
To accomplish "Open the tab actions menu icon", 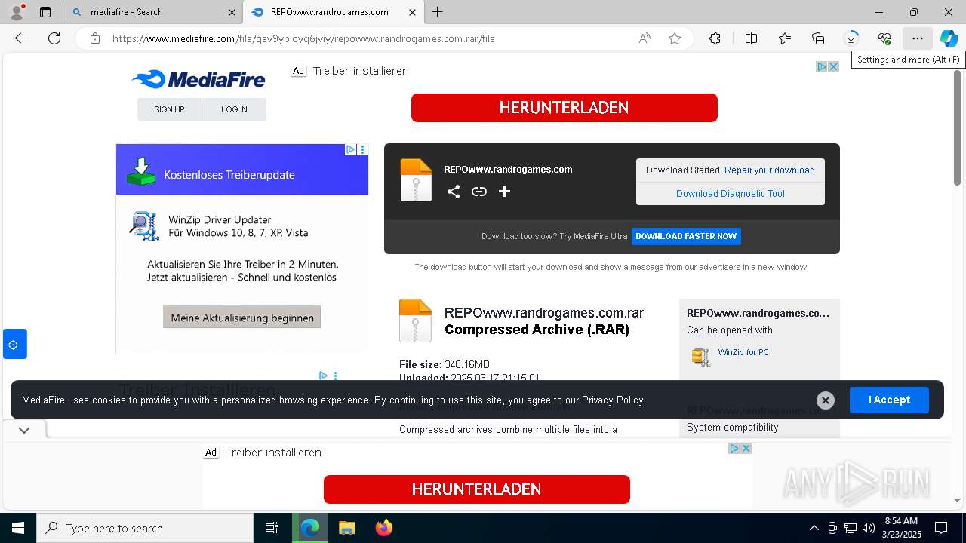I will (x=45, y=12).
